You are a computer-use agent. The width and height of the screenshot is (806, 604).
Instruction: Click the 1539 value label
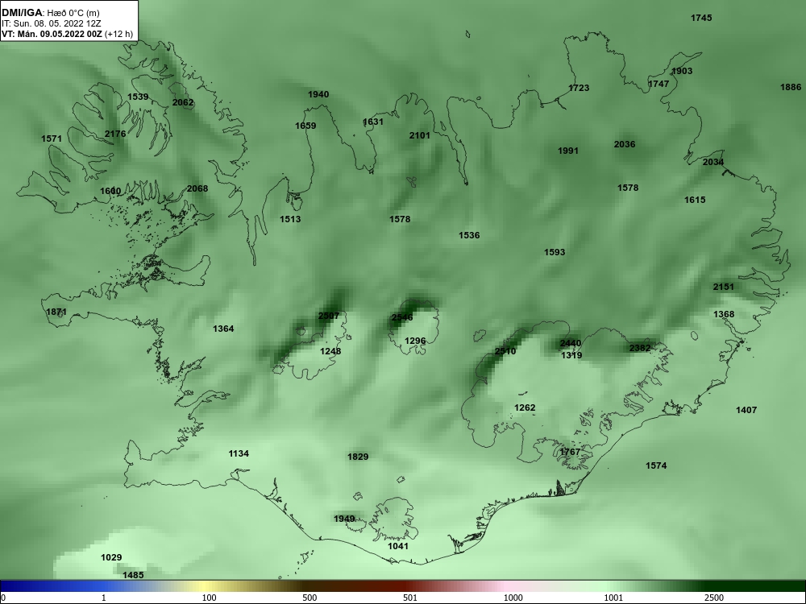coord(138,97)
